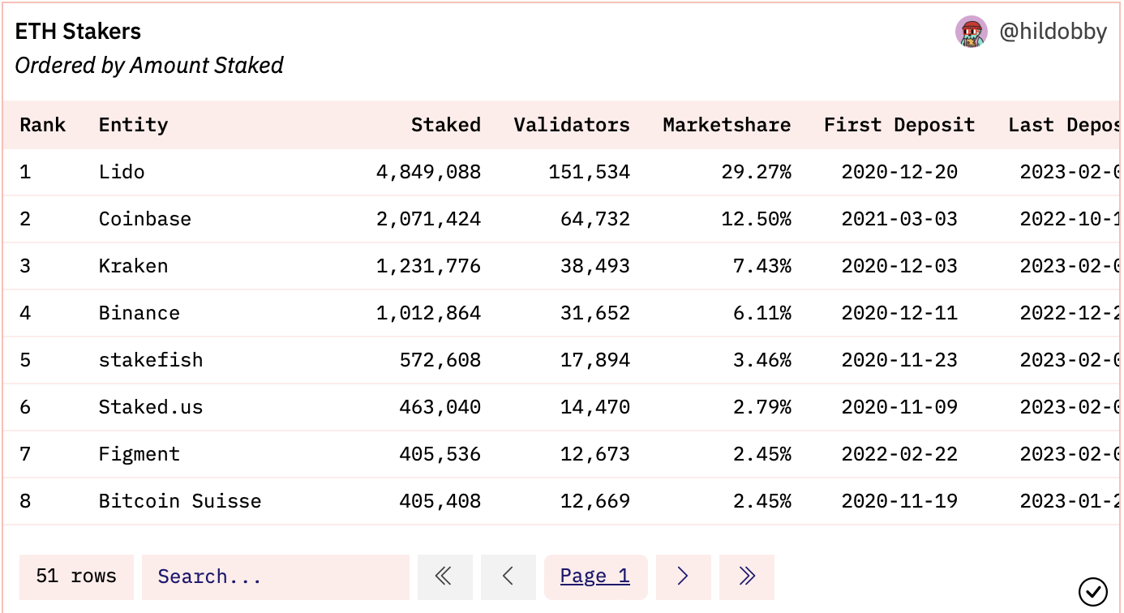Image resolution: width=1124 pixels, height=613 pixels.
Task: Click the staked value 2,071,424
Action: point(428,219)
